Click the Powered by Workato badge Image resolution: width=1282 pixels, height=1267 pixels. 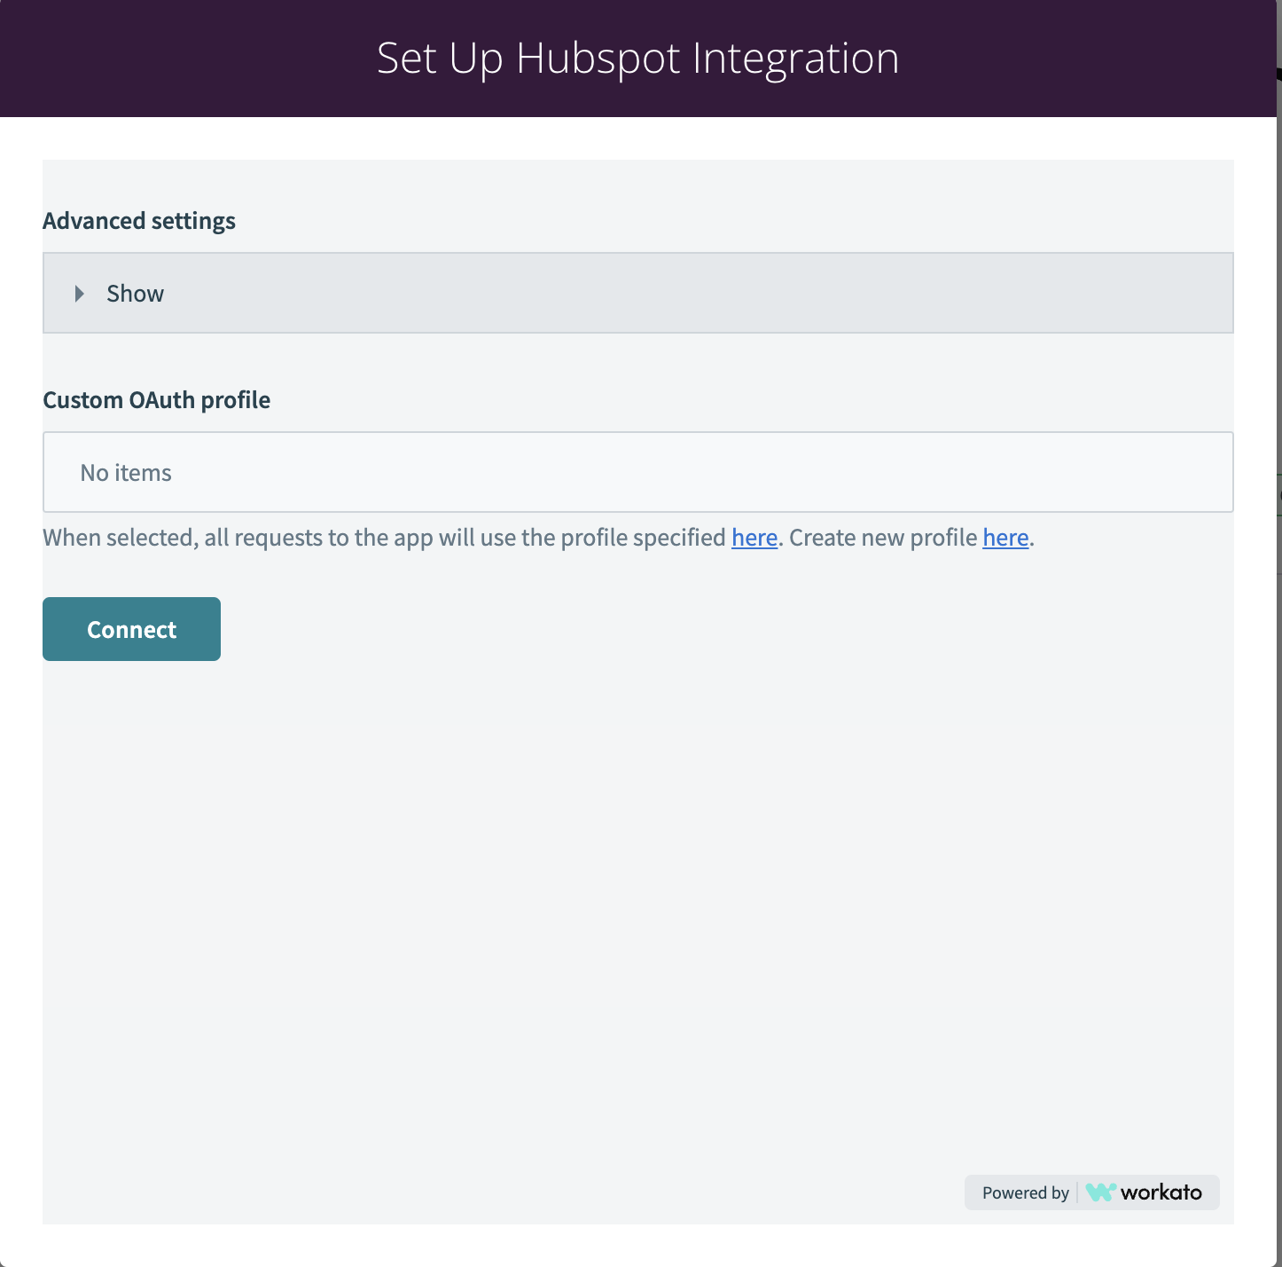click(1092, 1192)
